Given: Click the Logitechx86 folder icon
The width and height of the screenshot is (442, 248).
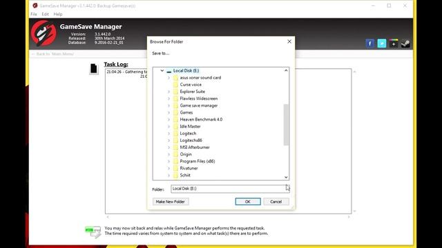Looking at the screenshot, I should coord(175,141).
